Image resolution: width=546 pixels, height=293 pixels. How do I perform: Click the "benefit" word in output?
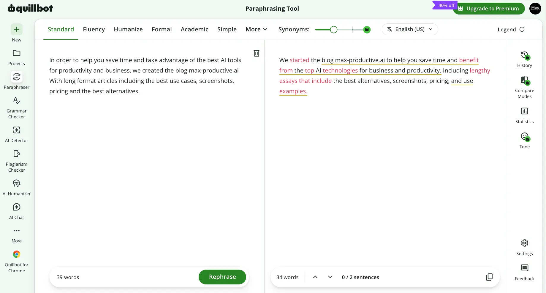(x=469, y=60)
